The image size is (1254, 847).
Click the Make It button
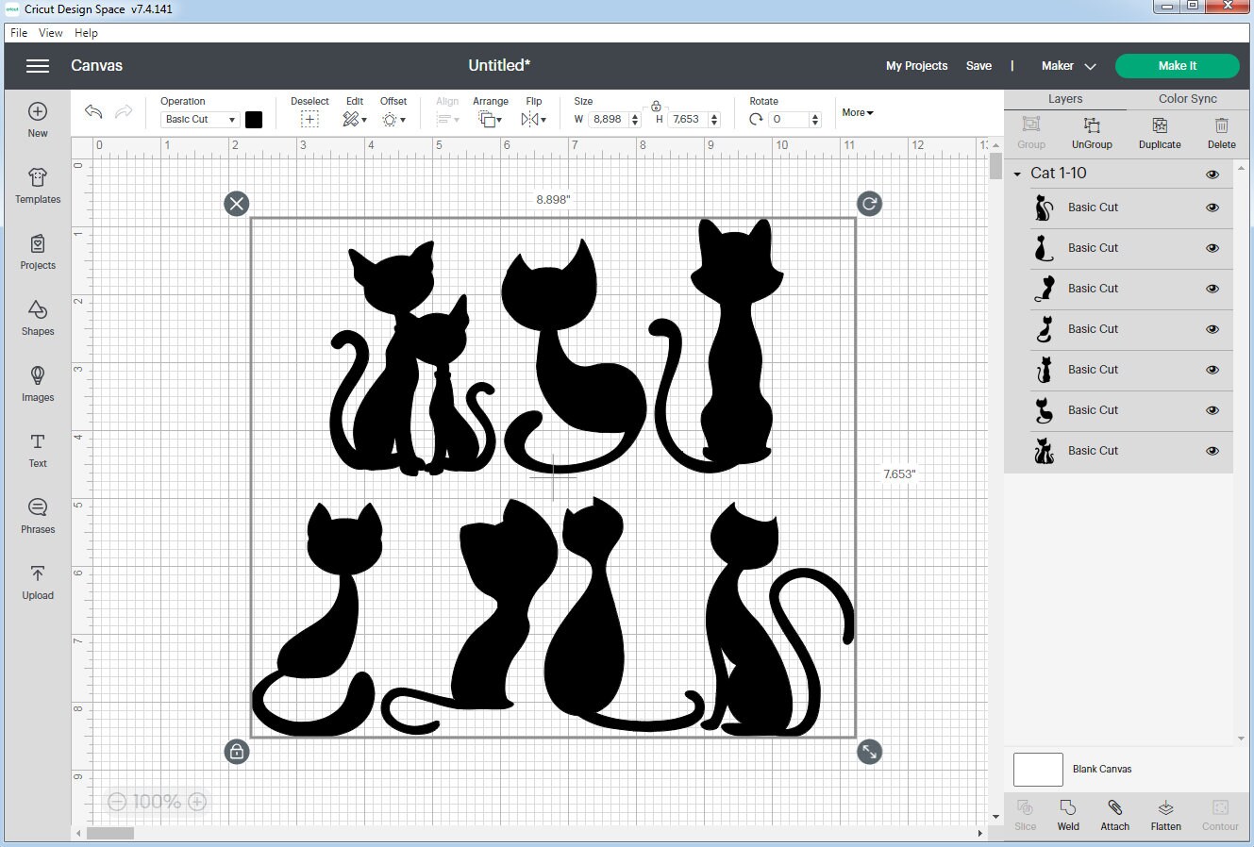point(1177,65)
